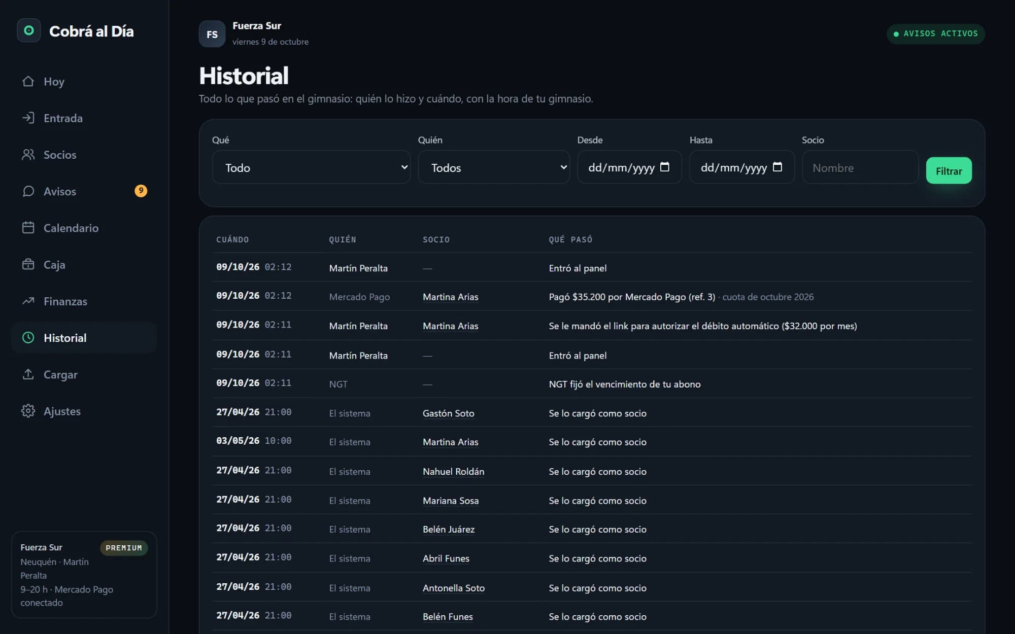Open socio link Belén Funes

click(x=448, y=617)
